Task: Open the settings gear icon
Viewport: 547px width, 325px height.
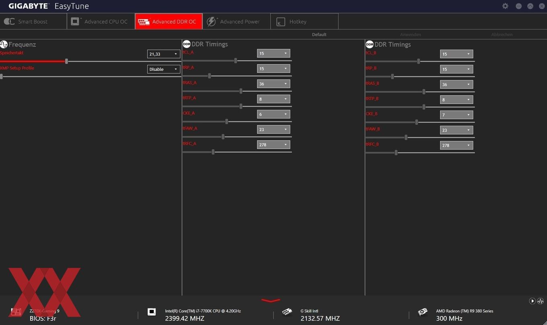Action: point(505,6)
